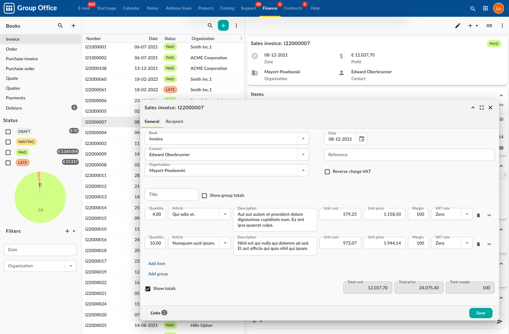This screenshot has height=334, width=509.
Task: Click the send arrow icon in comments
Action: tap(500, 322)
